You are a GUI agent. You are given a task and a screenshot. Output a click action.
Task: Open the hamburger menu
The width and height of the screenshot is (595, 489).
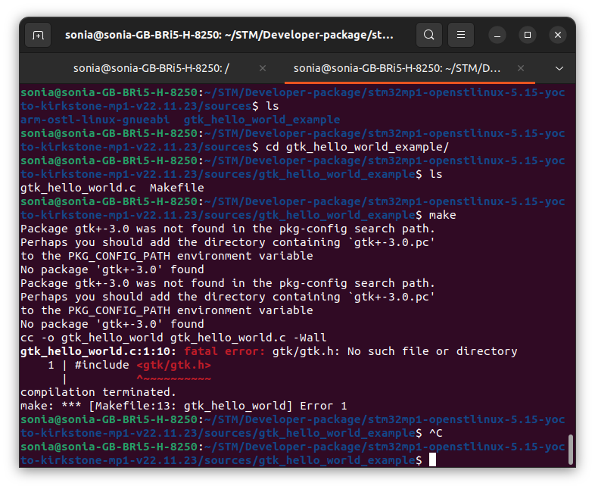pos(461,36)
